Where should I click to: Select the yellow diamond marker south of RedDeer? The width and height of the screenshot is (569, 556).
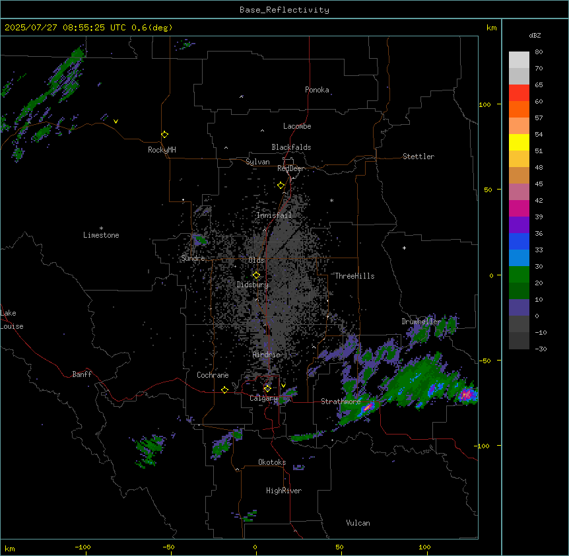click(281, 186)
